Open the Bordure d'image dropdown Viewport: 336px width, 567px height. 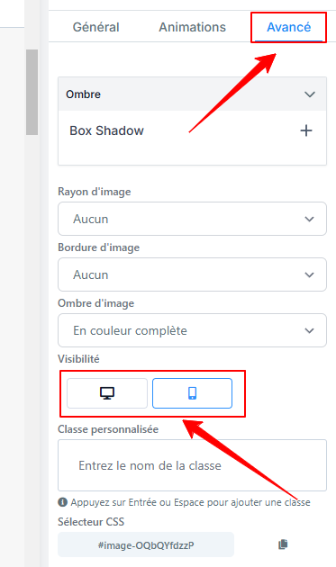click(x=192, y=274)
